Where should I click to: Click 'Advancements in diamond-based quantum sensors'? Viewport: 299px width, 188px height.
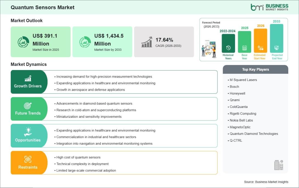94,103
